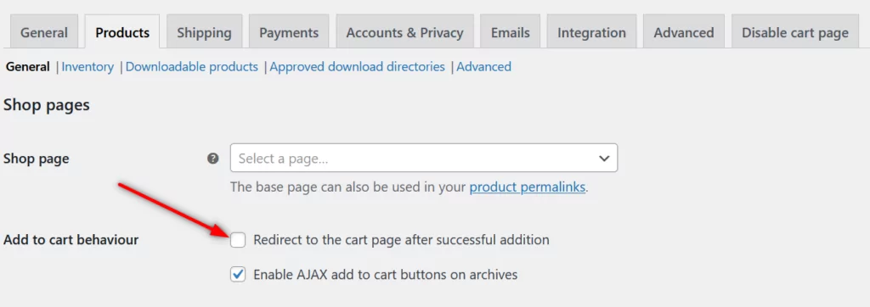Open Approved download directories section

click(358, 67)
